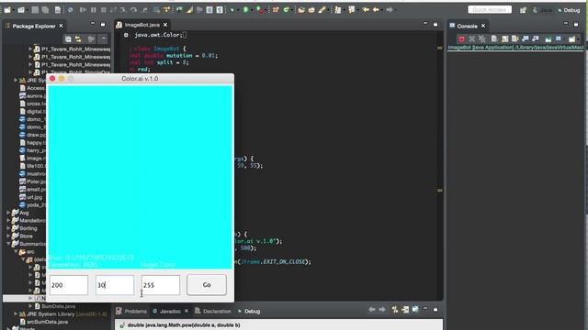Screen dimensions: 588x330
Task: Focus the green value field showing 30
Action: (x=115, y=285)
